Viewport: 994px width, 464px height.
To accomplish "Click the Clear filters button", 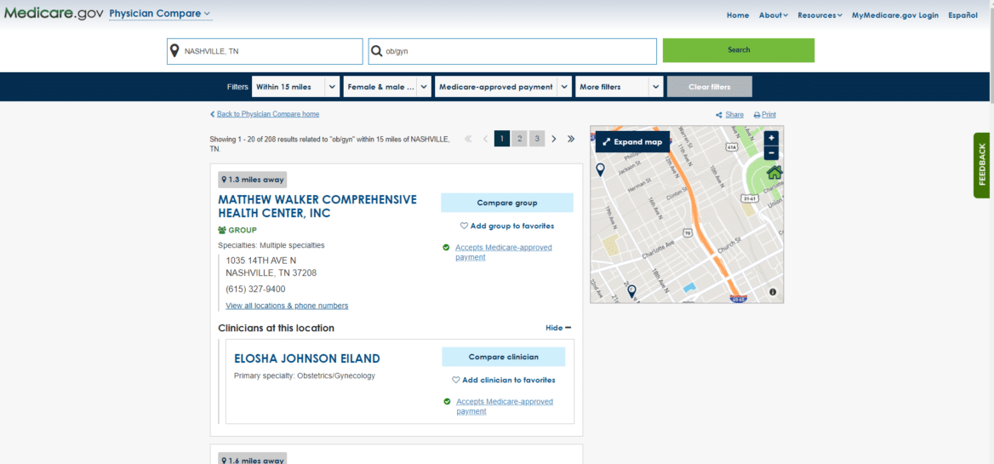I will click(x=710, y=87).
